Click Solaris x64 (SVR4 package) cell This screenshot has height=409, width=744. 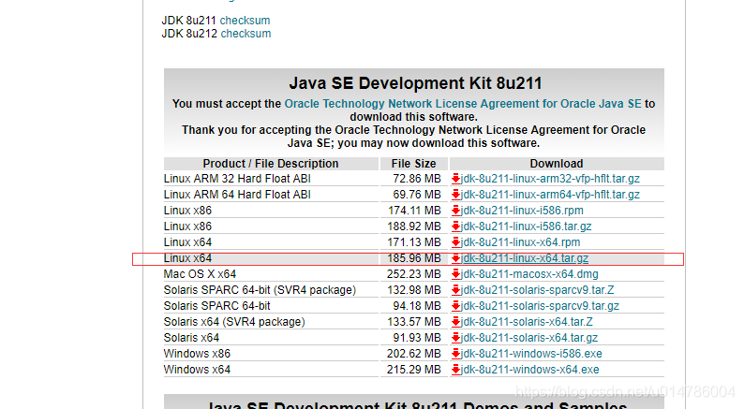234,322
